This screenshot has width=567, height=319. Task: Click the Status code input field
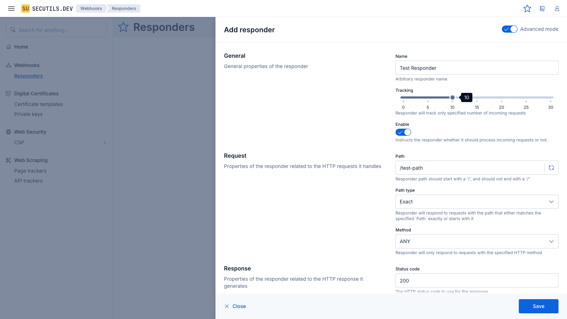click(x=477, y=280)
